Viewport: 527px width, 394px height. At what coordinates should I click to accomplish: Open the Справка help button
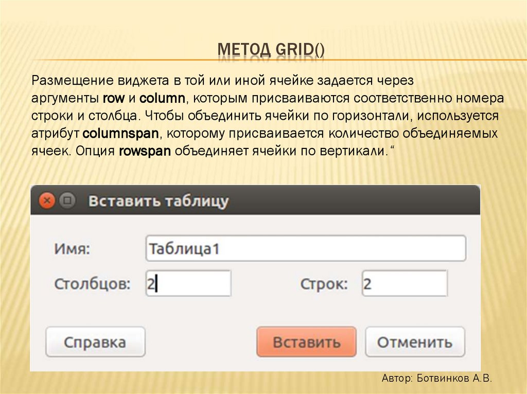[x=95, y=342]
